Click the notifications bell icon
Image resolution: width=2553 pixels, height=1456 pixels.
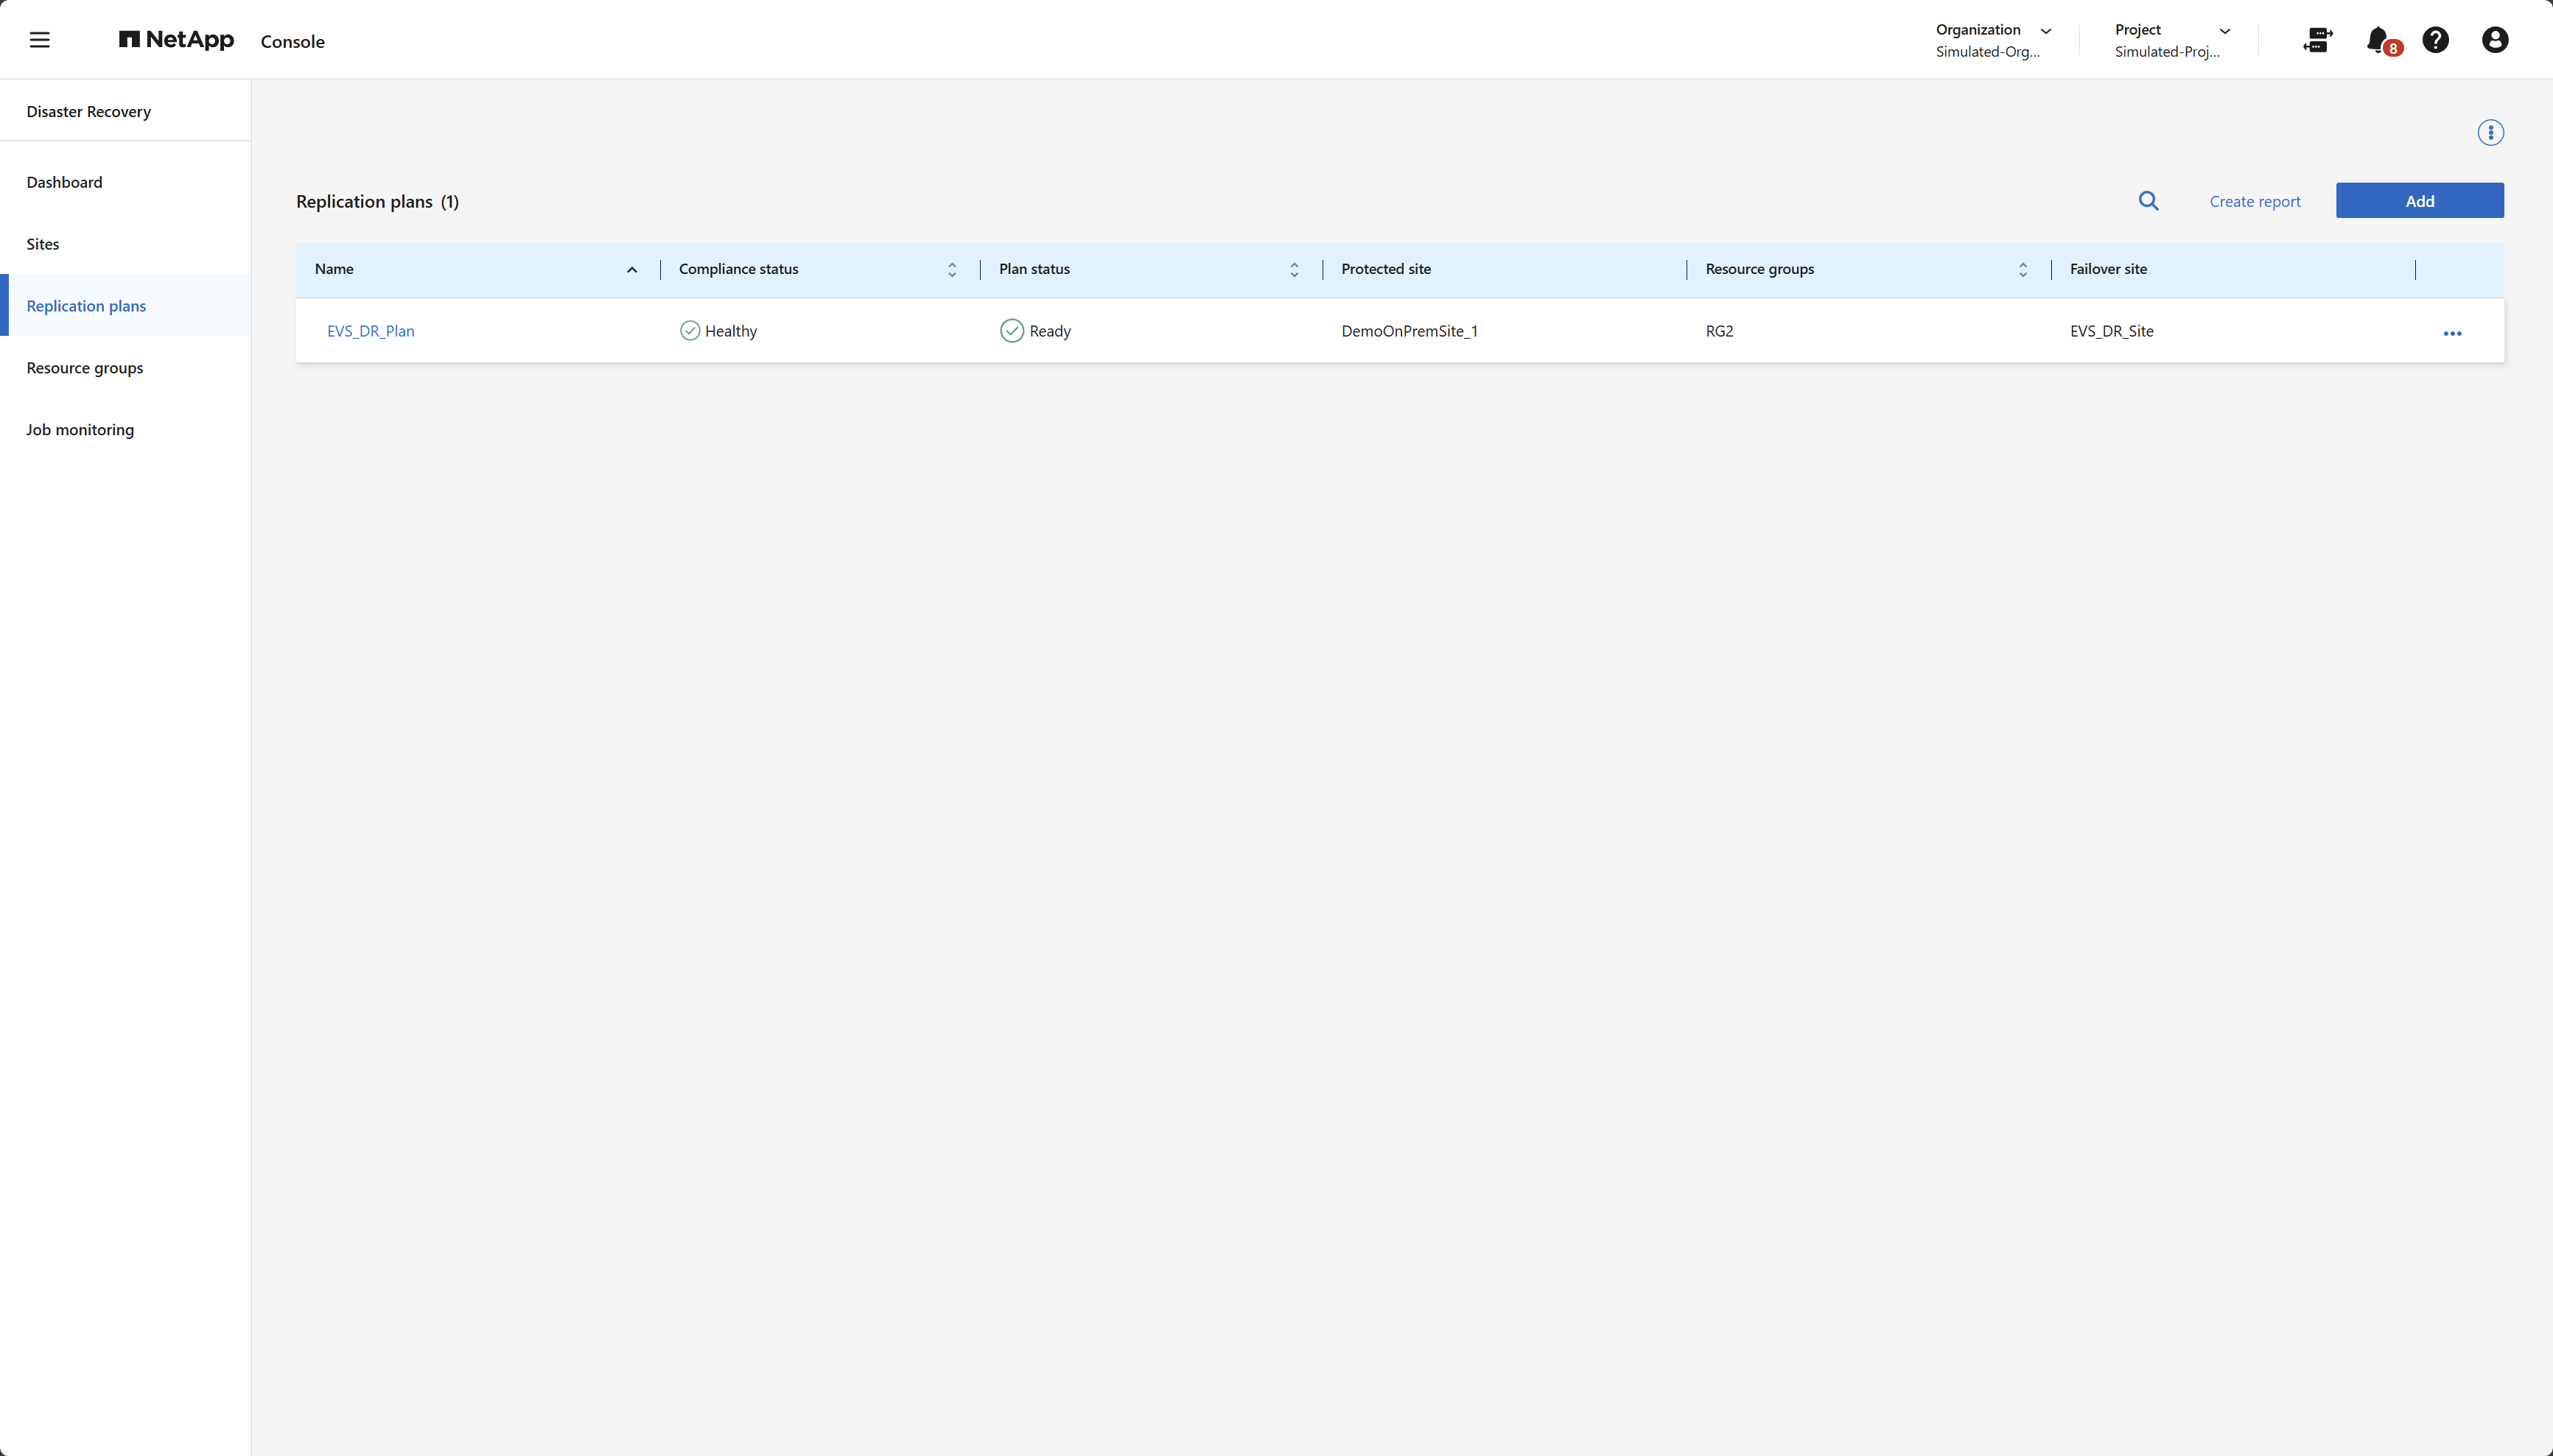(2379, 40)
